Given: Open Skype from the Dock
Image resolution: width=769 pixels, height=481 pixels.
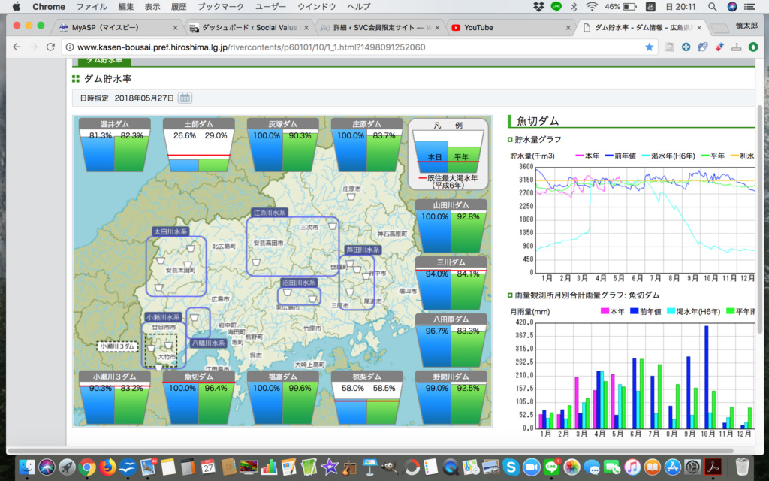Looking at the screenshot, I should pos(512,467).
